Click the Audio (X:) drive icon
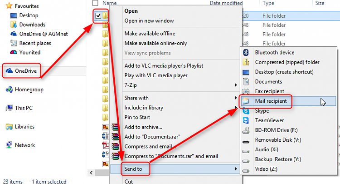Screen dimensions: 340x184 click(x=246, y=151)
